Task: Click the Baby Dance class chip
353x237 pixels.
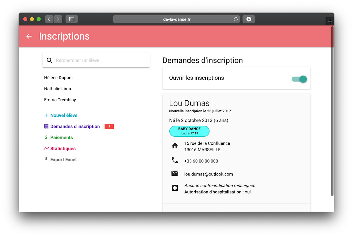Action: point(189,131)
